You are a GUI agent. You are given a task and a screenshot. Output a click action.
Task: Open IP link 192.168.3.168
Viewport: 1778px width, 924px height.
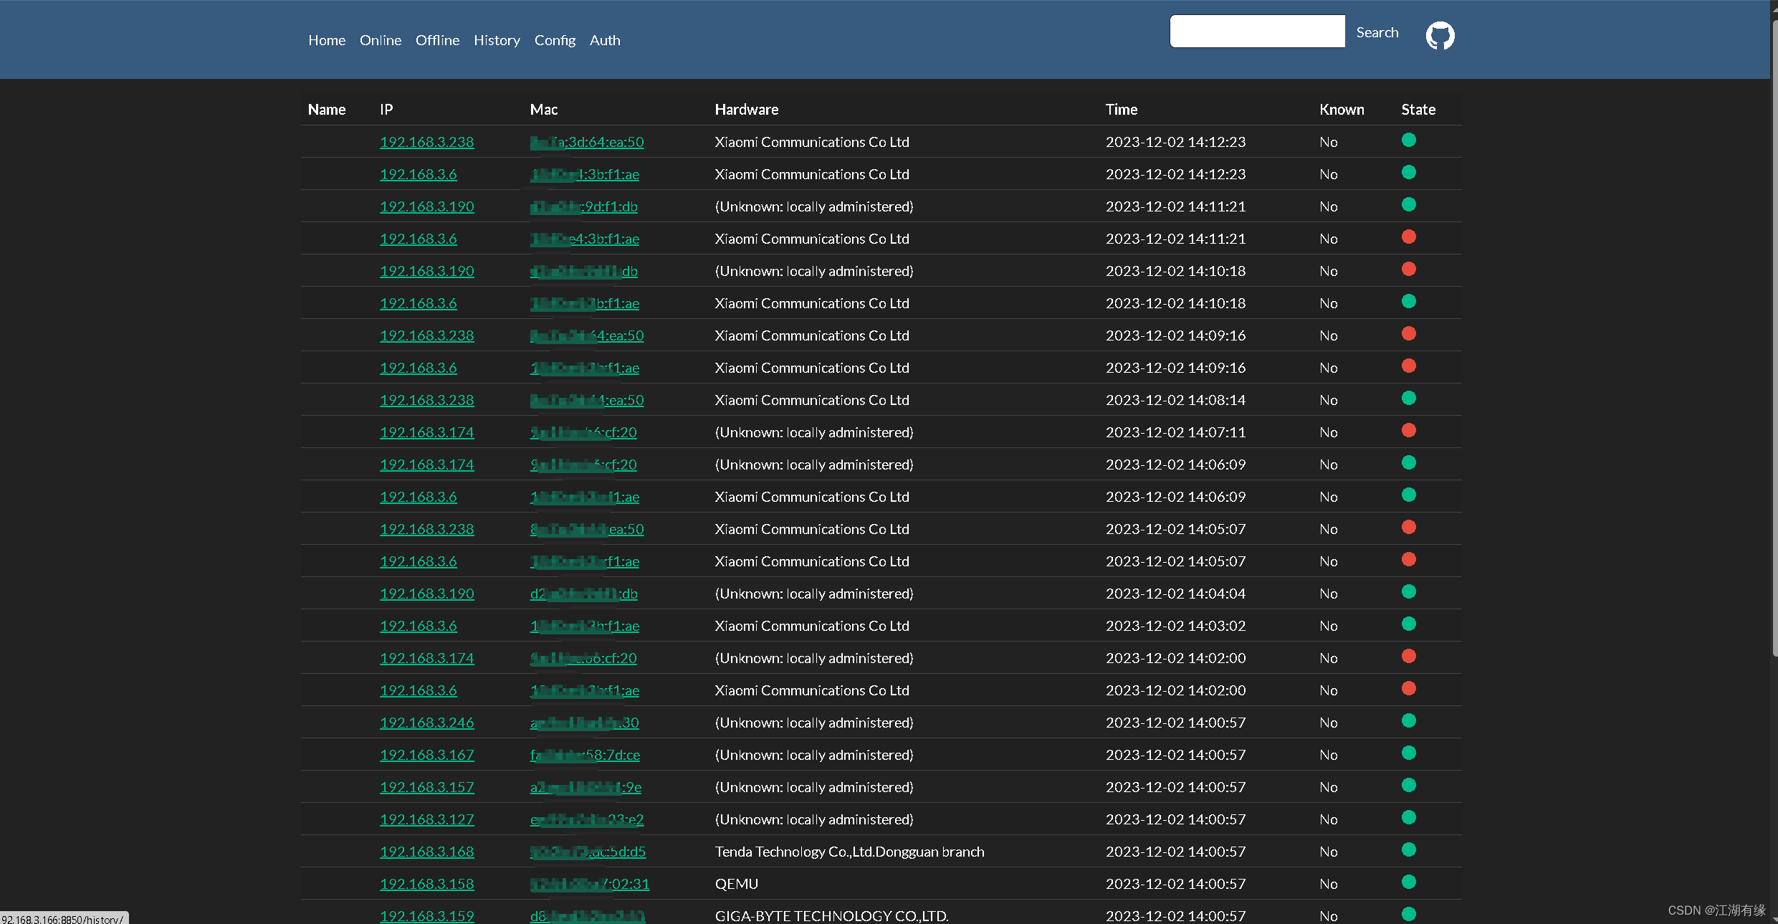[426, 852]
